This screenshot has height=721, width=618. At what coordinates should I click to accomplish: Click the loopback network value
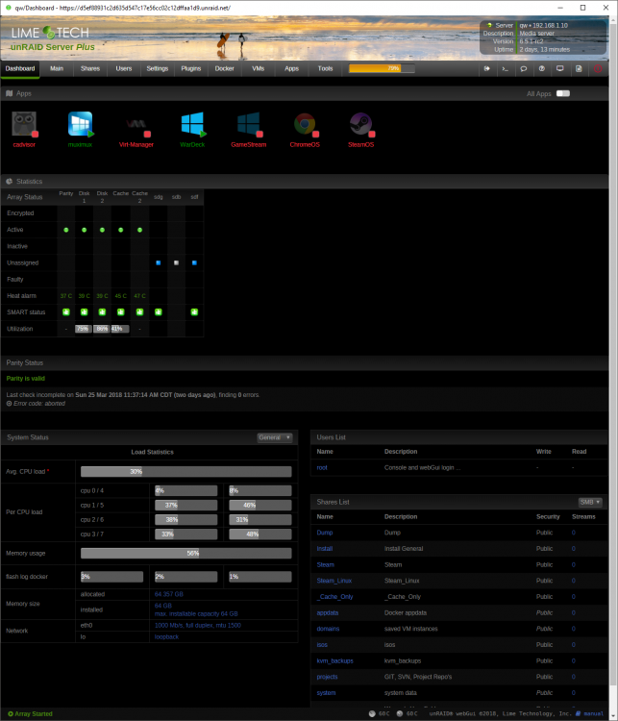pos(166,636)
